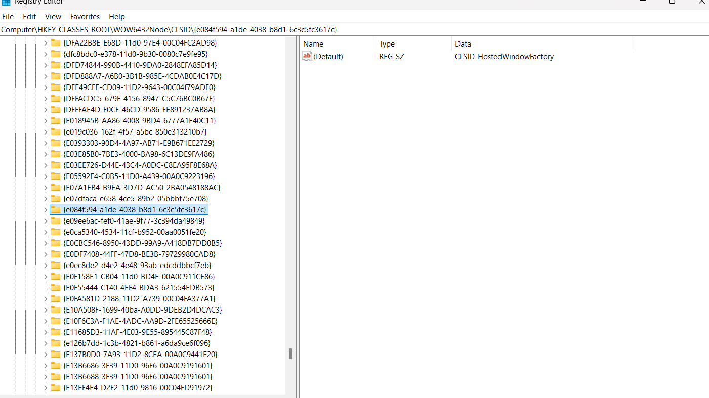Click the folder icon for {DFD888A7-A6B0-3B1B-985E-4CDAB0E4C17D}
709x398 pixels.
(56, 76)
